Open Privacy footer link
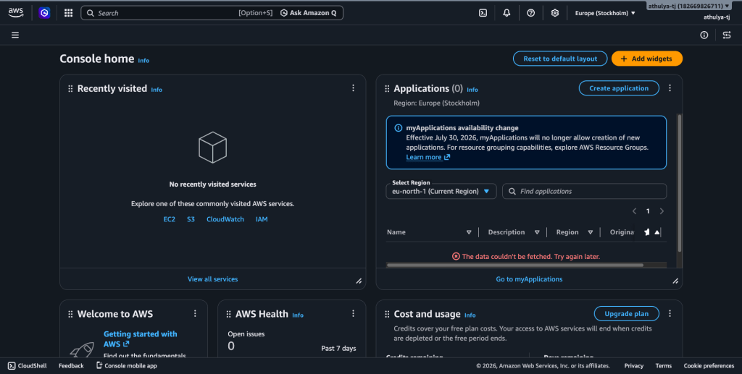The image size is (742, 374). pyautogui.click(x=633, y=365)
